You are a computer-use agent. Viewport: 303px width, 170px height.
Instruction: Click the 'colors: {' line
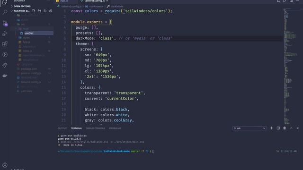90,87
